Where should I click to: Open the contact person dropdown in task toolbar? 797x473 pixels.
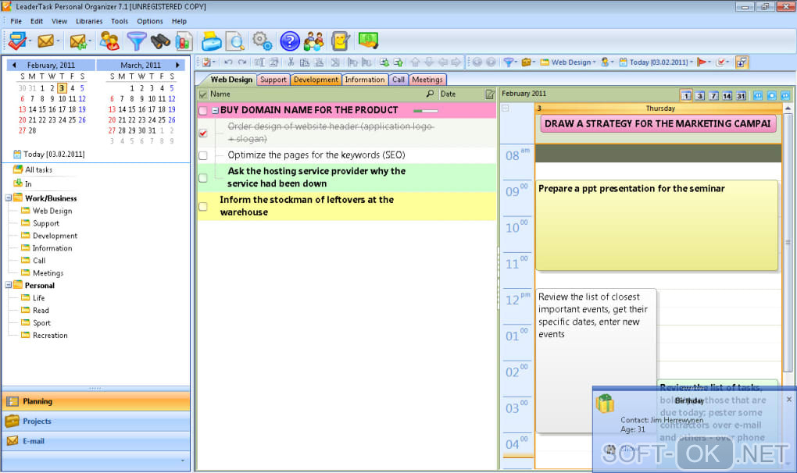pos(607,62)
